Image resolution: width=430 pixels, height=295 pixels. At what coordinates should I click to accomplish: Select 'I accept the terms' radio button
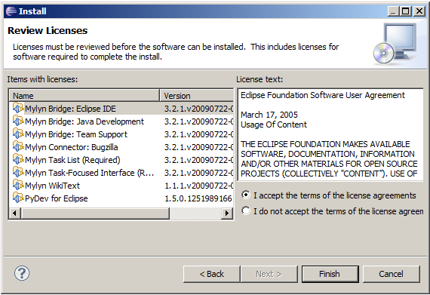tap(246, 195)
